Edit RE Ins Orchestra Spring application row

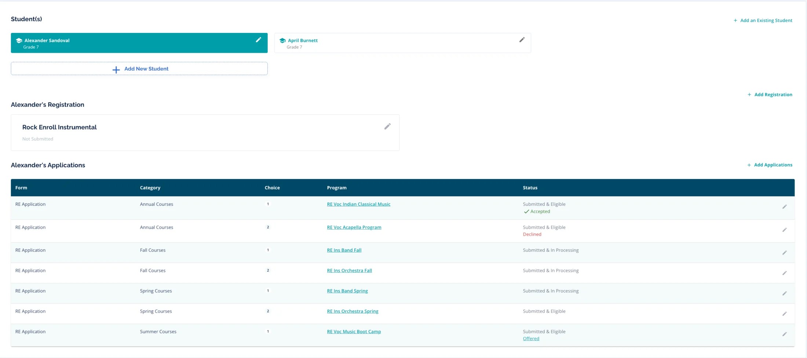(784, 314)
